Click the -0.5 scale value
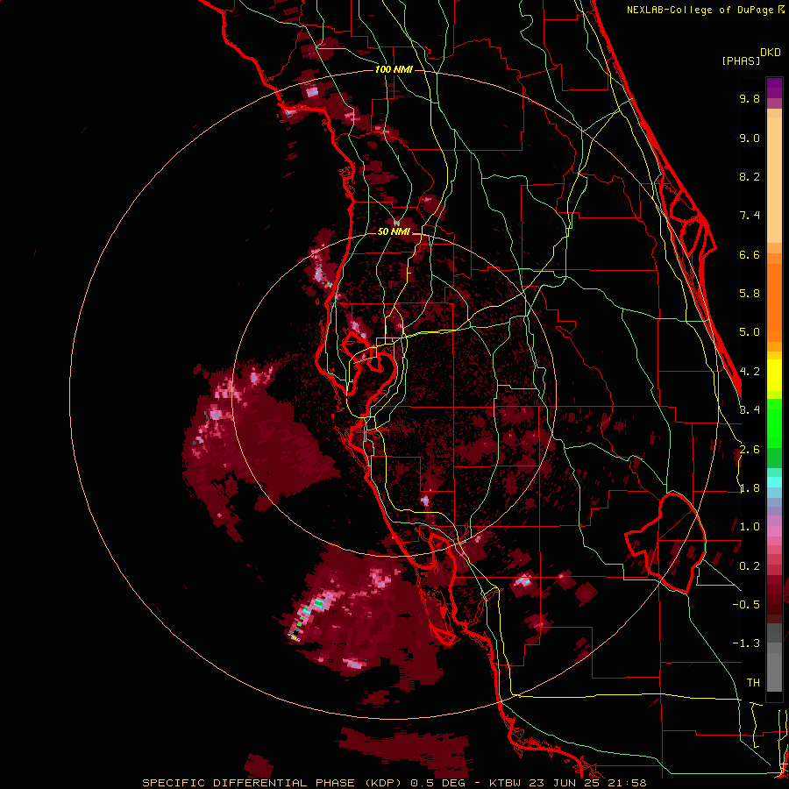Image resolution: width=789 pixels, height=789 pixels. coord(746,605)
